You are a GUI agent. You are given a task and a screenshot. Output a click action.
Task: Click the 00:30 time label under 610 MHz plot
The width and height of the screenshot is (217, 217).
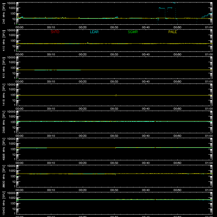pos(114,82)
